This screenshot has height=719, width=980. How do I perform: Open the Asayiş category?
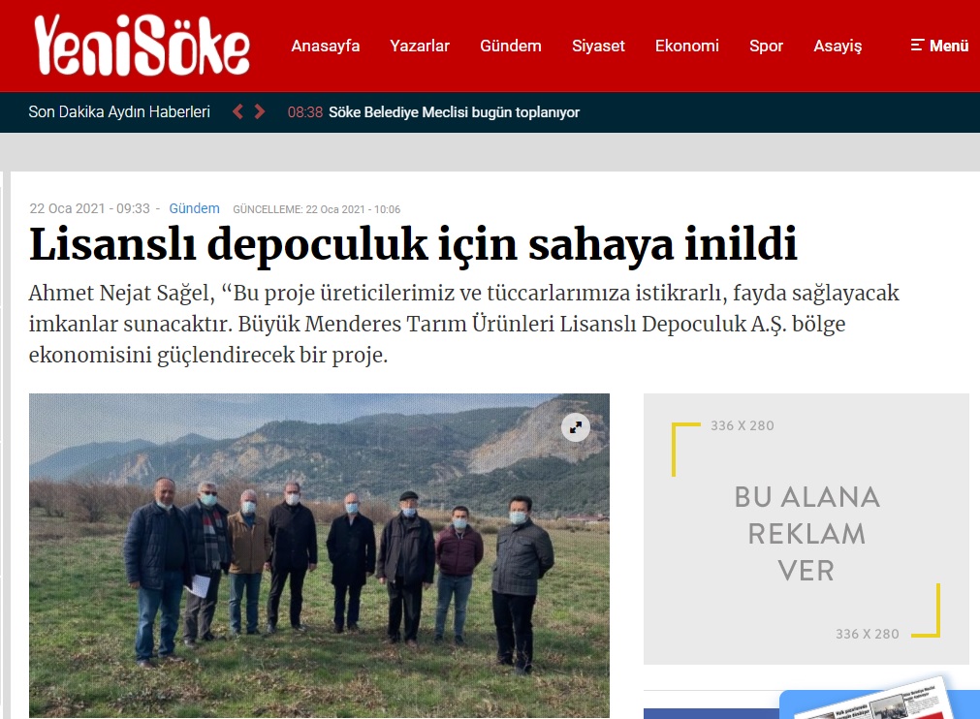838,46
